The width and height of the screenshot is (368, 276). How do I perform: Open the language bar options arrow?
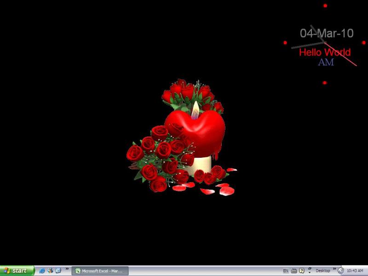coord(309,271)
